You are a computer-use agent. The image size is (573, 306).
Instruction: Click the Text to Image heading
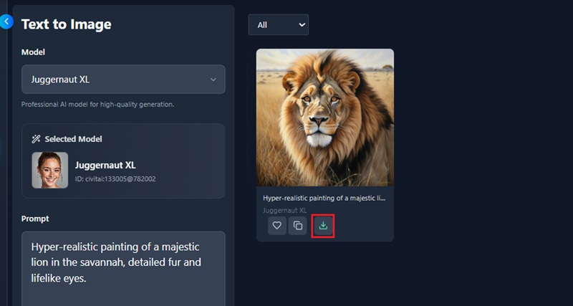(x=66, y=24)
